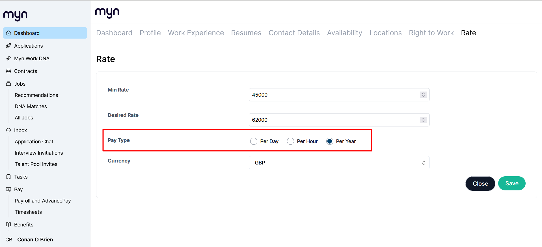Go to the Contact Details tab
The width and height of the screenshot is (542, 247).
294,33
